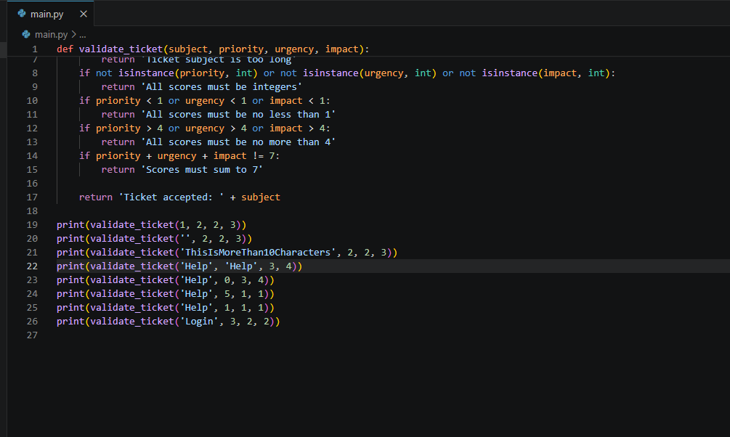Click the empty string call on line 20

click(154, 239)
